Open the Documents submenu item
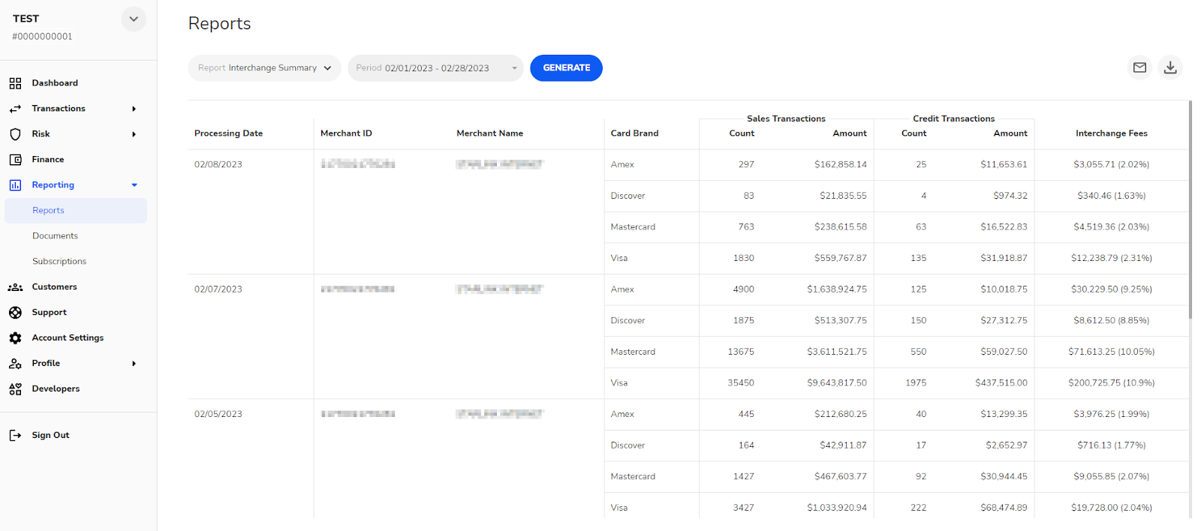Viewport: 1201px width, 531px height. (55, 236)
